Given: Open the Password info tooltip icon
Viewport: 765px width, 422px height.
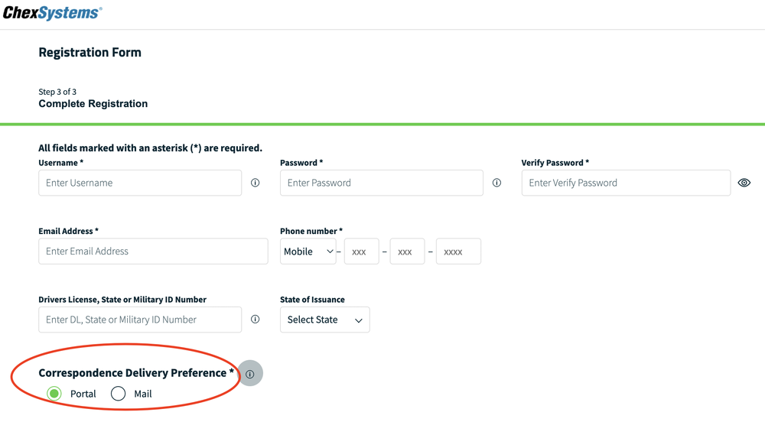Looking at the screenshot, I should coord(496,183).
